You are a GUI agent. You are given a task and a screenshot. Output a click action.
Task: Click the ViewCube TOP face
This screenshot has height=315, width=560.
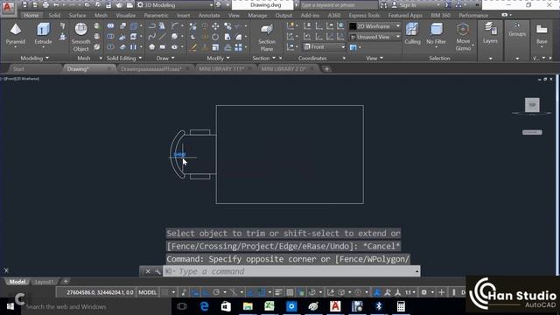(x=532, y=105)
